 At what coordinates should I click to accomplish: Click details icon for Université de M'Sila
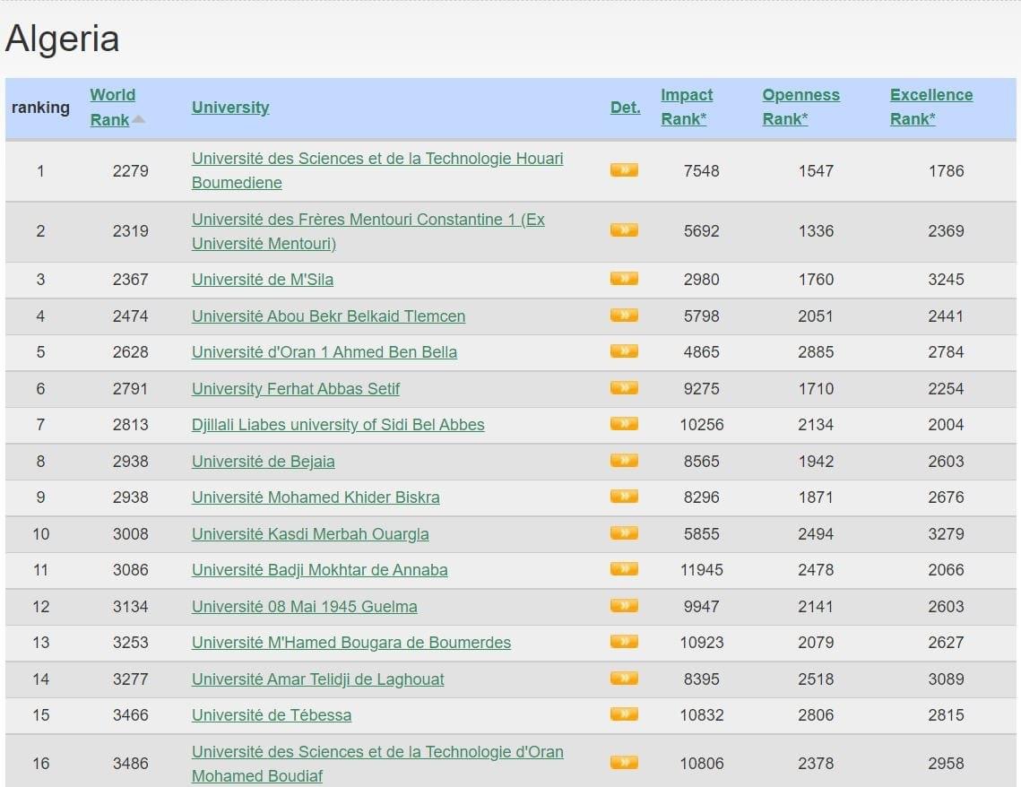pyautogui.click(x=624, y=280)
